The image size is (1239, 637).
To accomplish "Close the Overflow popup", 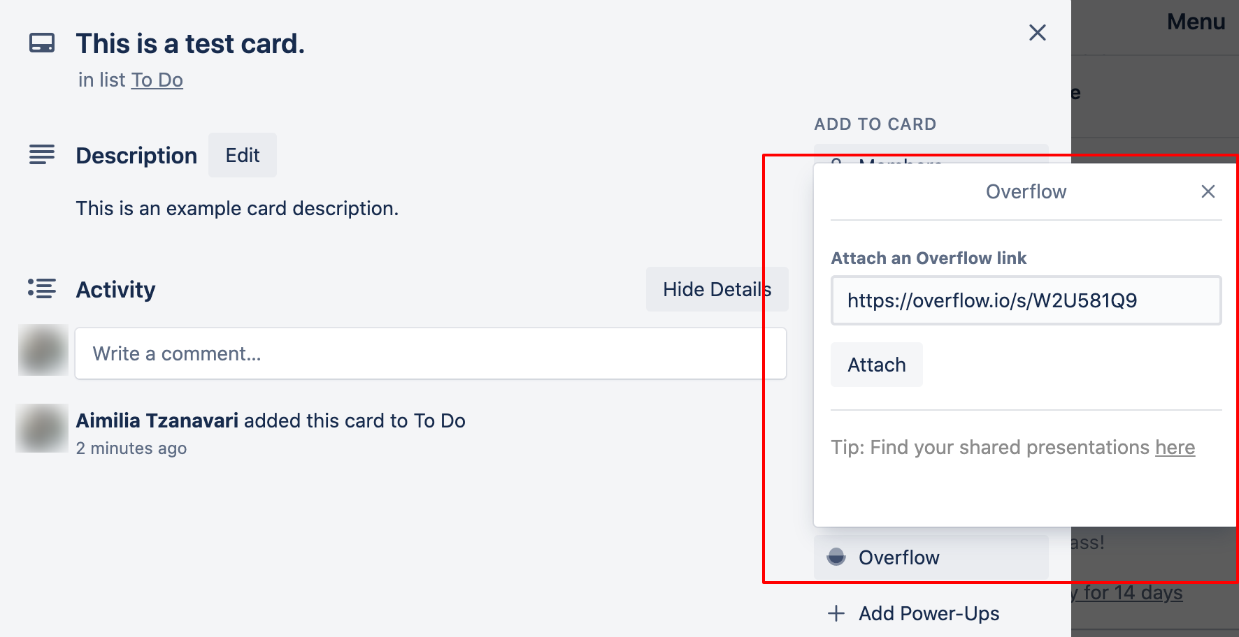I will coord(1208,191).
